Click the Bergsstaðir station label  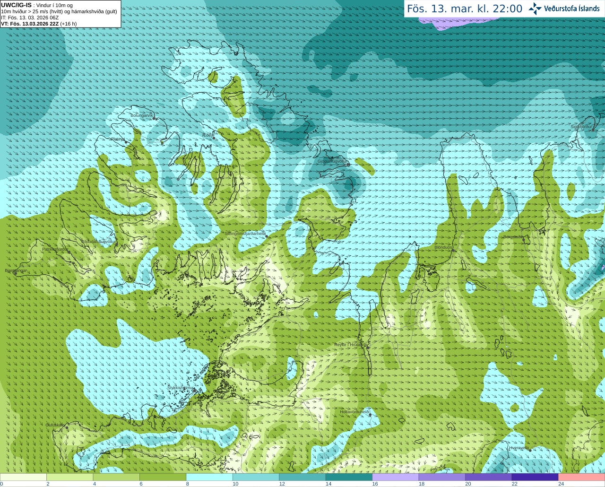(513, 237)
